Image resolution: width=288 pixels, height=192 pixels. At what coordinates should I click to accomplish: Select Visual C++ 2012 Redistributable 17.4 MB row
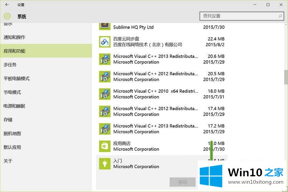162,111
